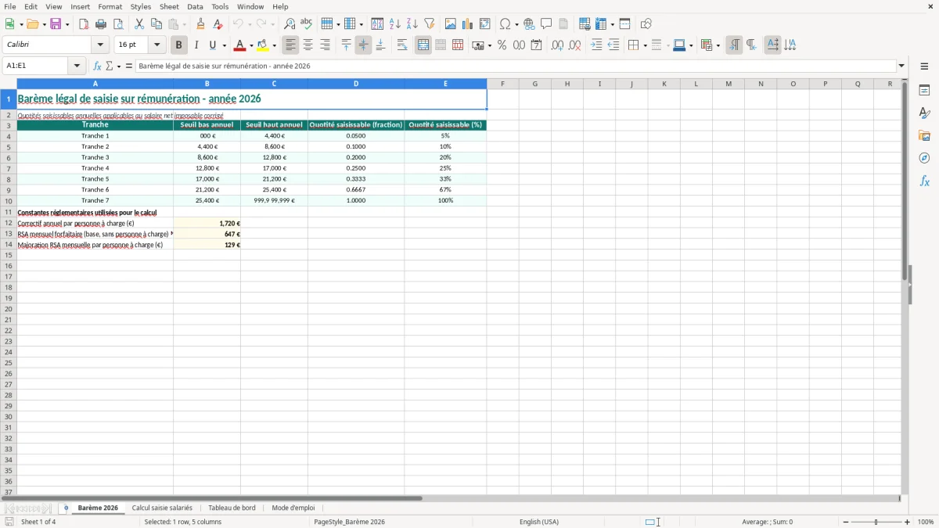Insert an image using toolbar icon
This screenshot has width=939, height=528.
point(451,24)
